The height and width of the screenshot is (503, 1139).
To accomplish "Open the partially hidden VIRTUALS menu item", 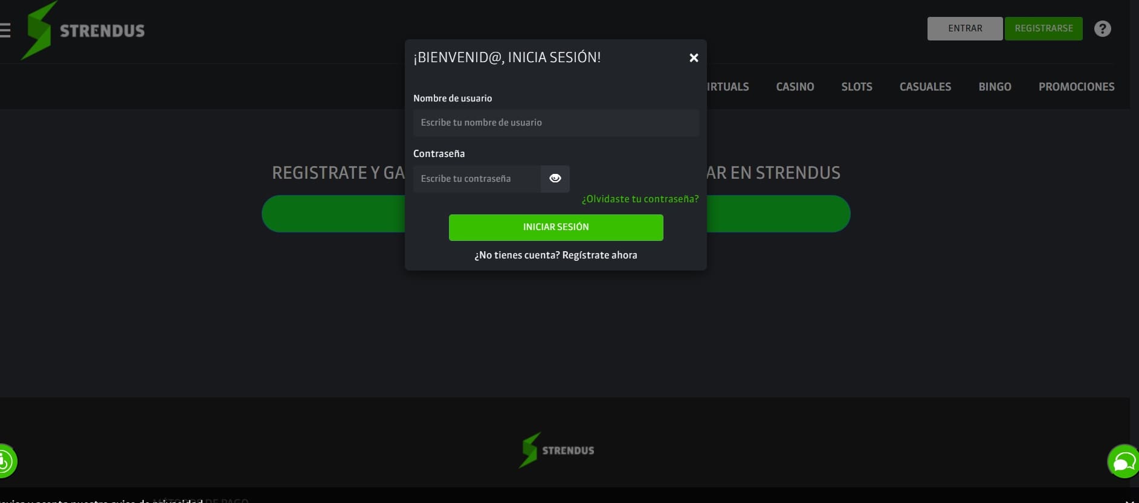I will 728,86.
